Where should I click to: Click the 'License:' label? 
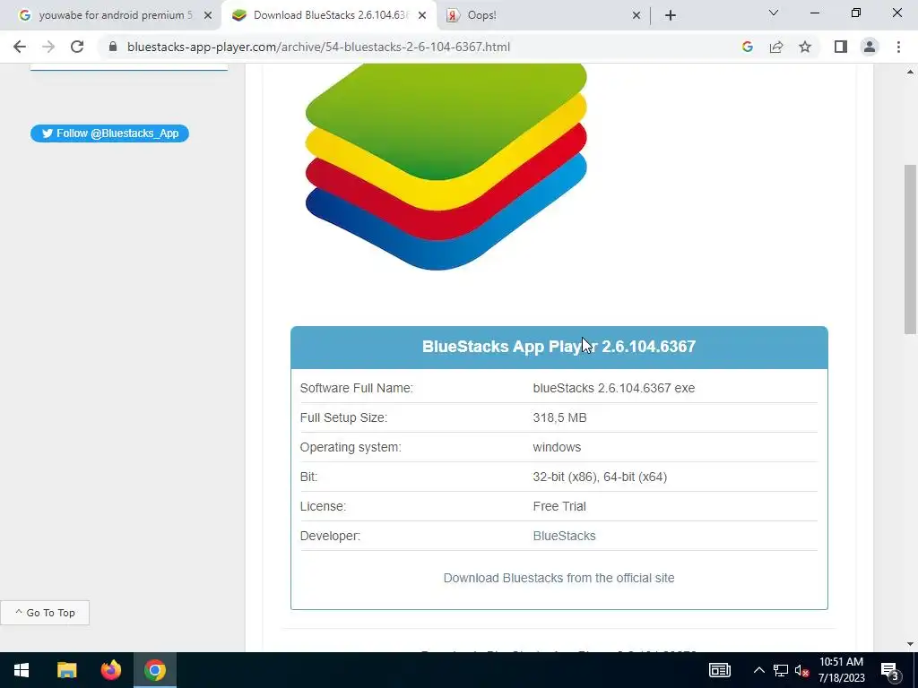point(323,506)
